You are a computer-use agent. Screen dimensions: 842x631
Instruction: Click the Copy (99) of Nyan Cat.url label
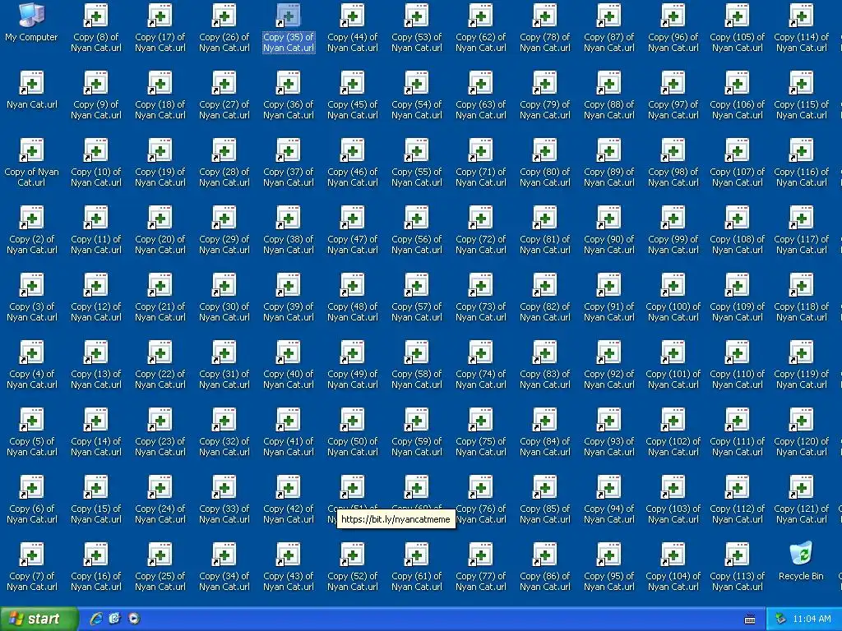pyautogui.click(x=673, y=245)
